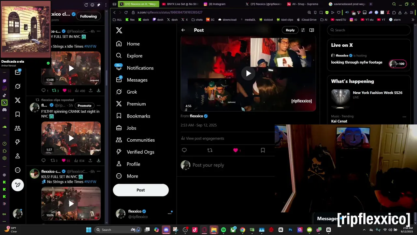Open Grok in X navigation
This screenshot has width=417, height=235.
click(127, 92)
